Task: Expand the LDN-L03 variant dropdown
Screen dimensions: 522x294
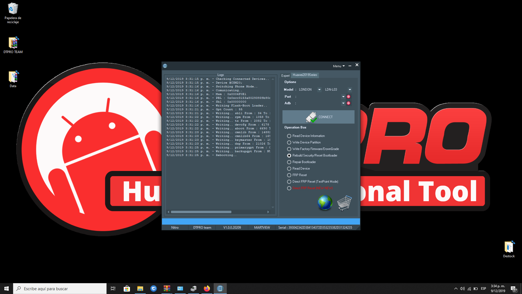Action: click(350, 90)
